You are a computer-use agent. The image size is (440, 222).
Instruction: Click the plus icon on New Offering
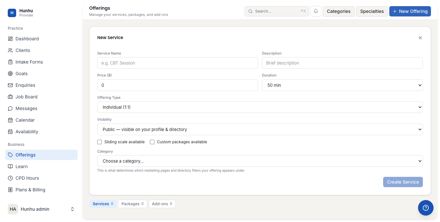coord(395,11)
